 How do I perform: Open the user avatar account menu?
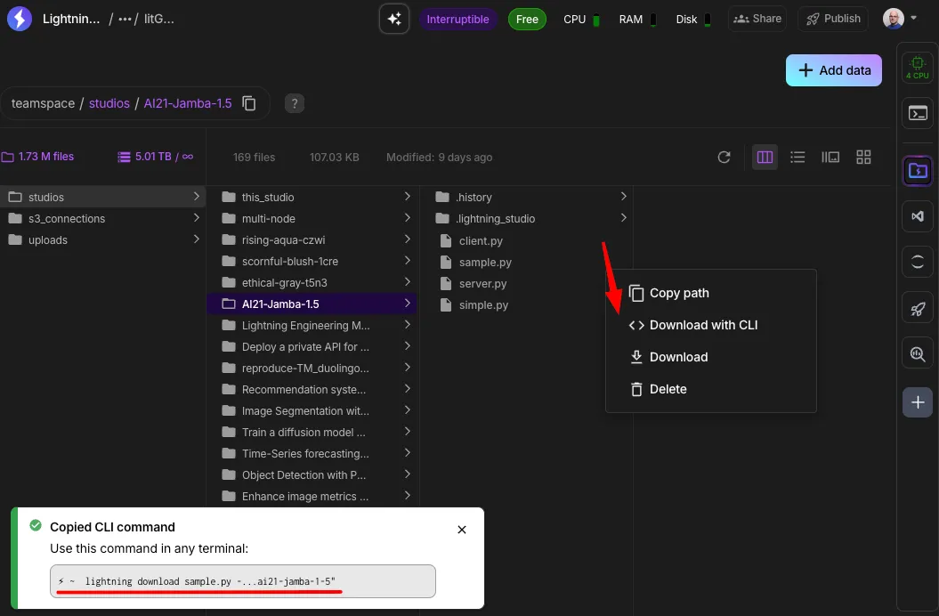900,19
